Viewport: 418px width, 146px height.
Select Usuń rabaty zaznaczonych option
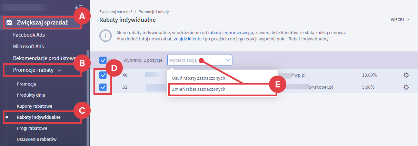198,78
